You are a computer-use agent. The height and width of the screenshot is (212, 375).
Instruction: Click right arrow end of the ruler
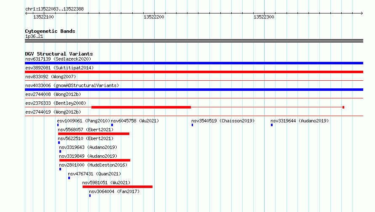coord(362,13)
